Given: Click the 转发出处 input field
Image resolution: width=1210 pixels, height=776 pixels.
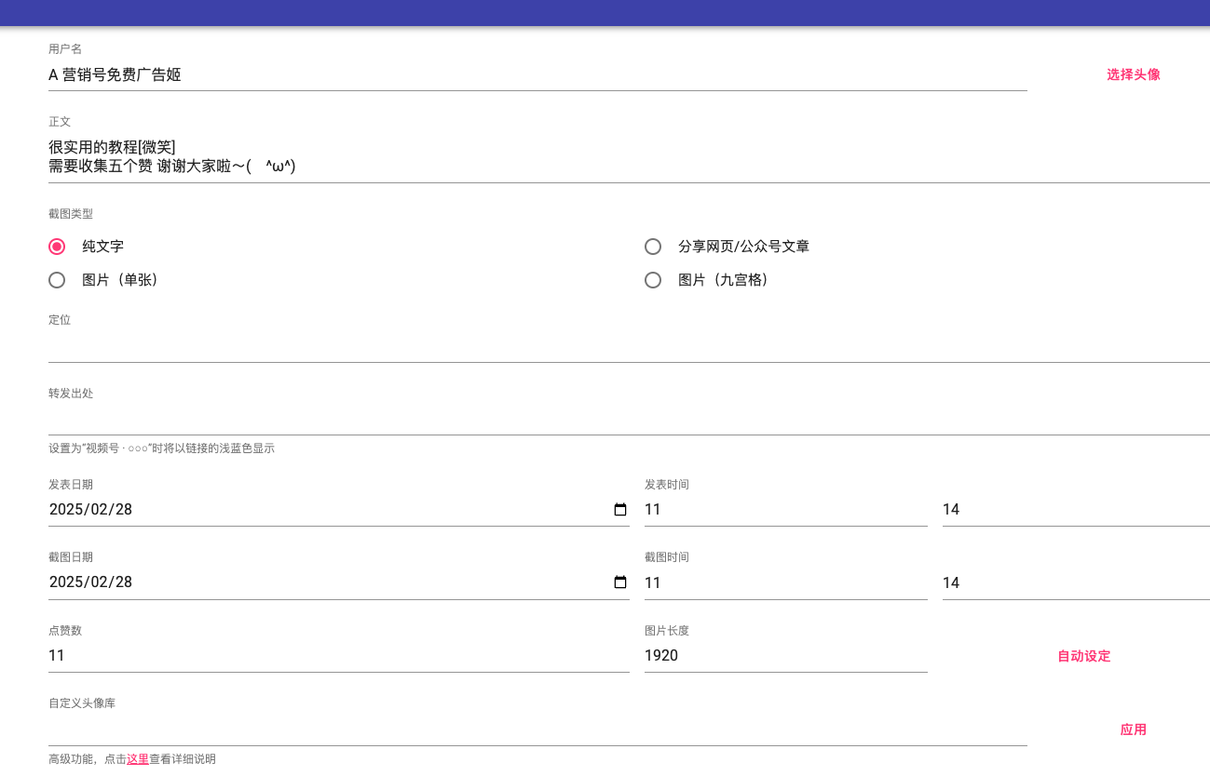Looking at the screenshot, I should pyautogui.click(x=628, y=420).
